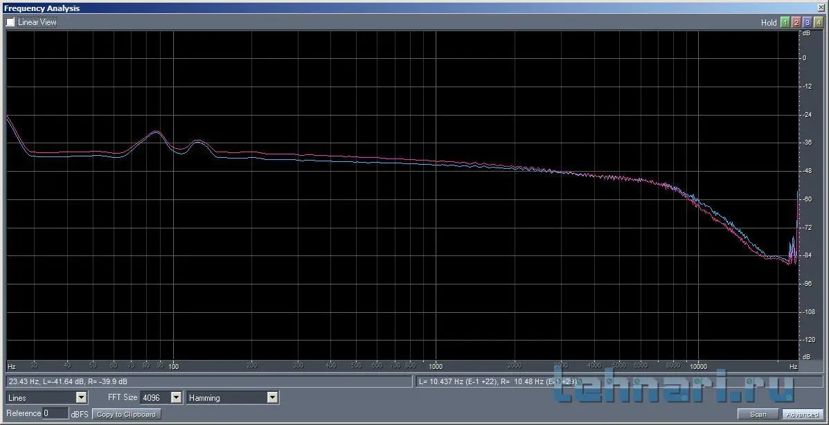
Task: Click the 100 Hz axis label
Action: (x=173, y=366)
